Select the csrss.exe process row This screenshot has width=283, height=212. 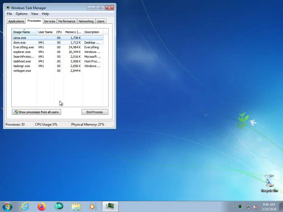point(57,38)
